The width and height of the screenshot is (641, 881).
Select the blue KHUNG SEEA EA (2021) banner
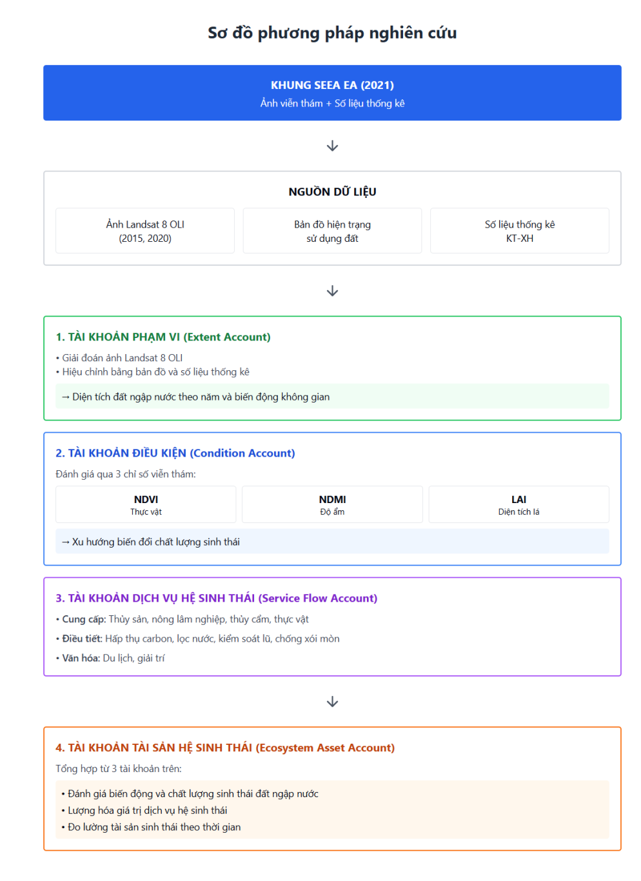[x=332, y=93]
